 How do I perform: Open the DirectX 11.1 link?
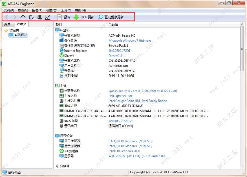[117, 56]
